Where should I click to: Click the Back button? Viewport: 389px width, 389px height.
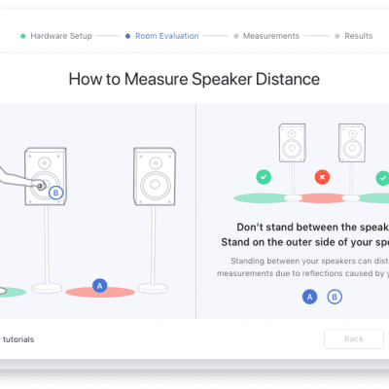coord(354,338)
